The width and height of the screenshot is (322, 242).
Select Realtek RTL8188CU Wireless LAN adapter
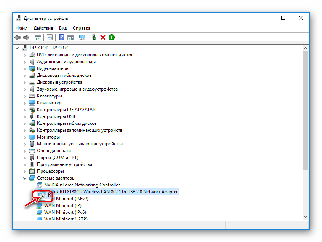111,192
